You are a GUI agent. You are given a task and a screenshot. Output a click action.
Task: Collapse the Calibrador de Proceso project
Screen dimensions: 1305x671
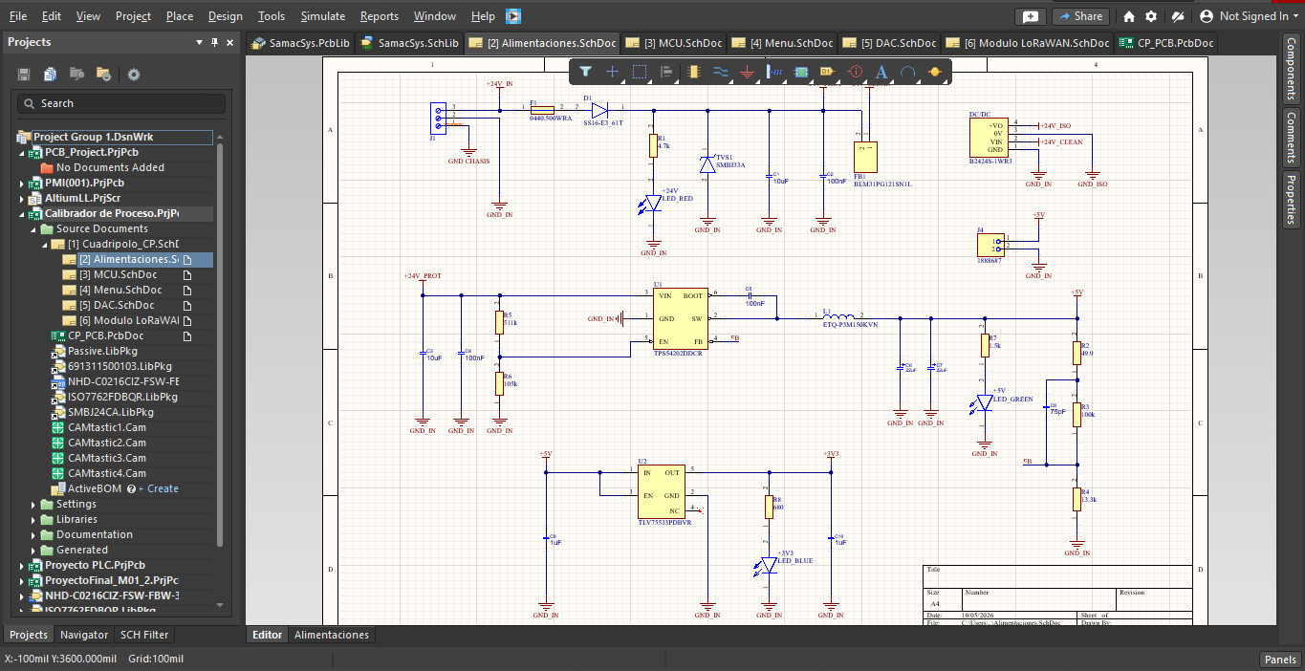(22, 213)
